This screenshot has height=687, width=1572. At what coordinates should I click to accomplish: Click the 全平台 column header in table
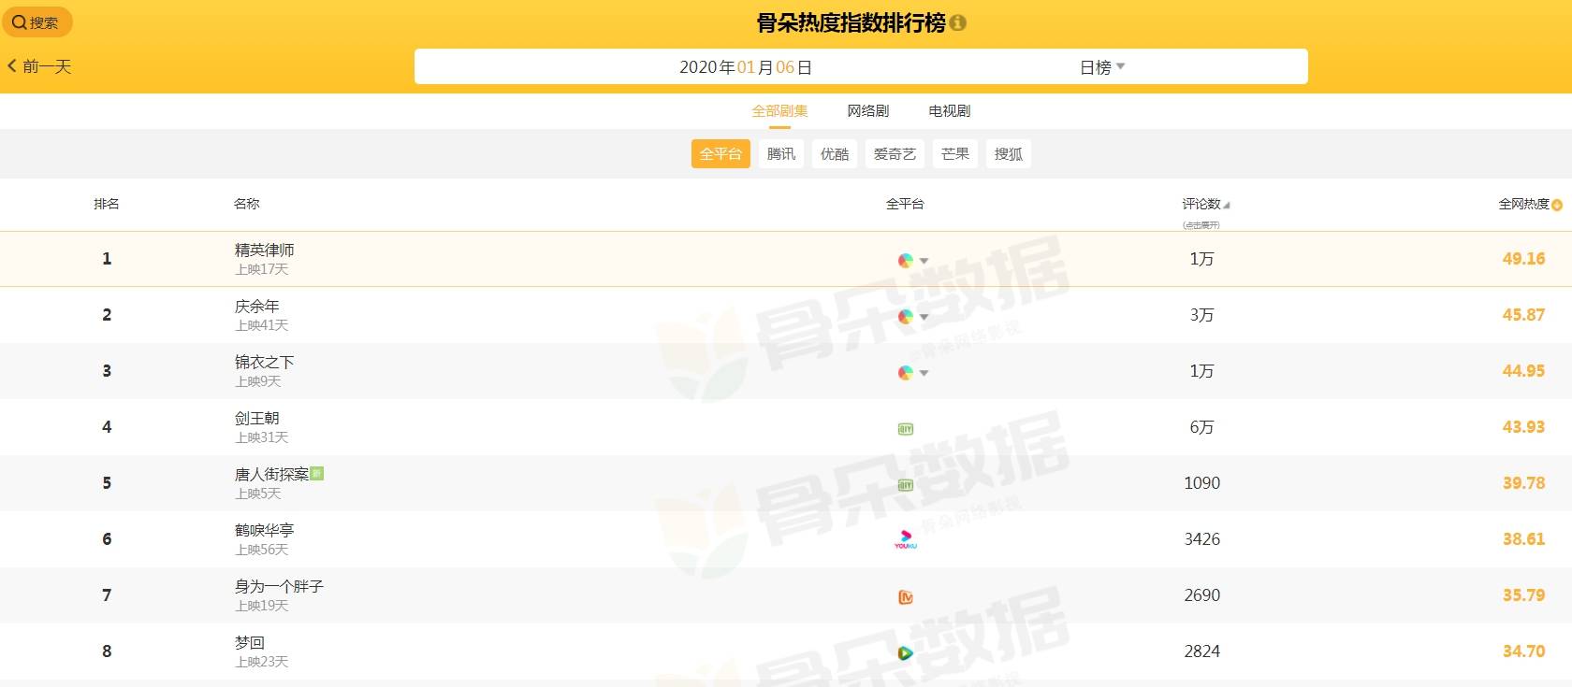905,204
